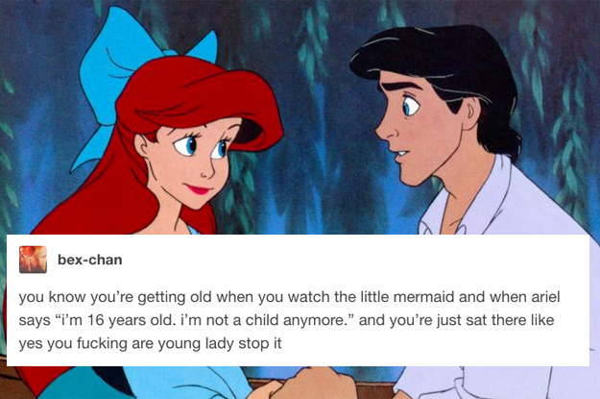This screenshot has height=399, width=600.
Task: Click the bex-chan avatar thumbnail
Action: coord(33,260)
